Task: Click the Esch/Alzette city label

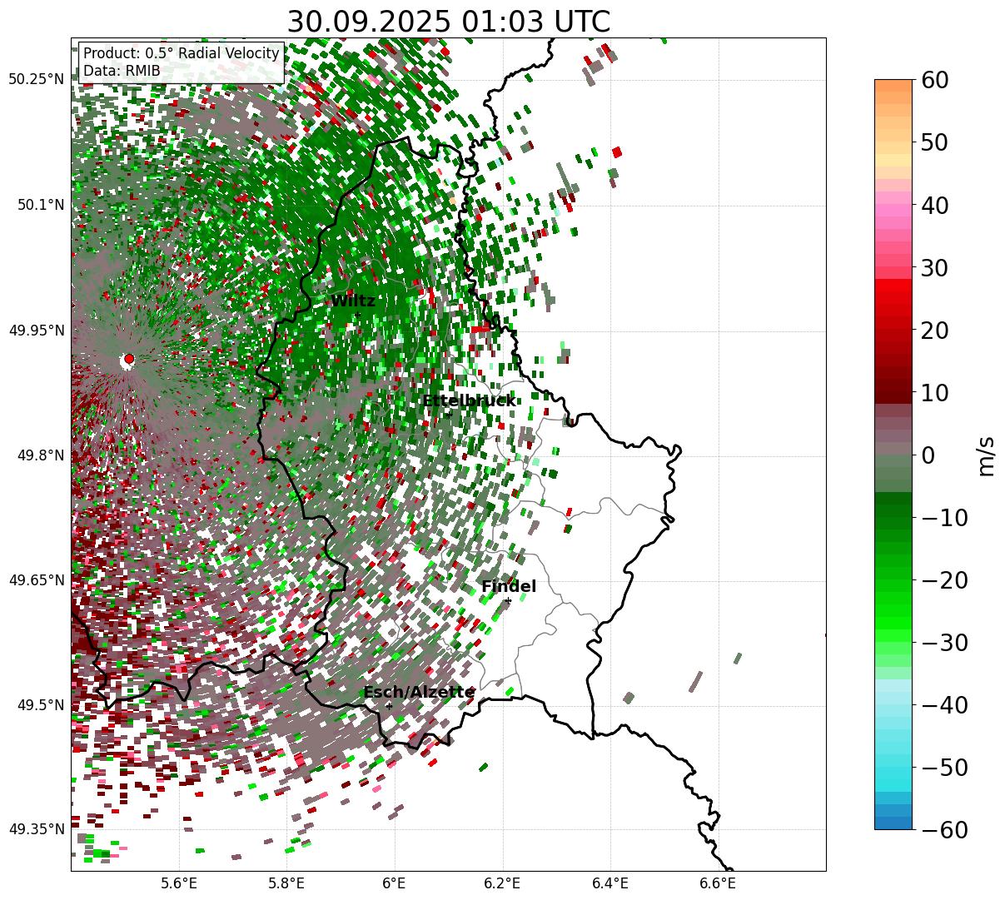Action: click(419, 693)
